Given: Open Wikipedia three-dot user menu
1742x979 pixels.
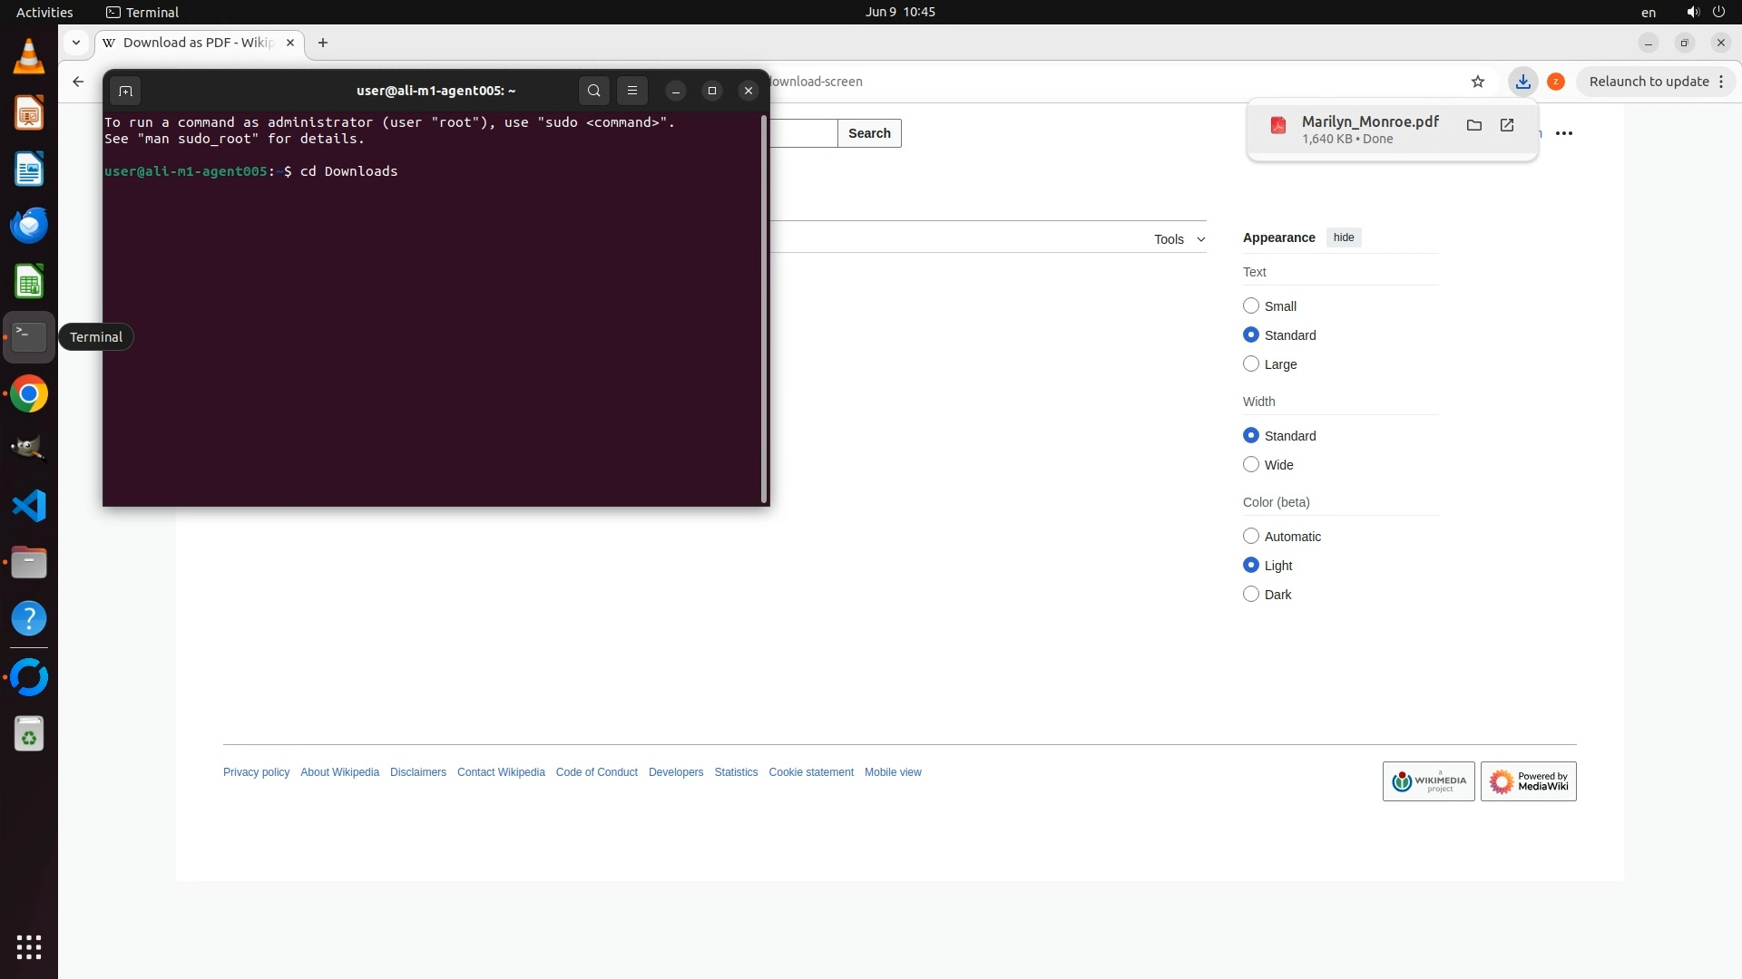Looking at the screenshot, I should 1564,133.
